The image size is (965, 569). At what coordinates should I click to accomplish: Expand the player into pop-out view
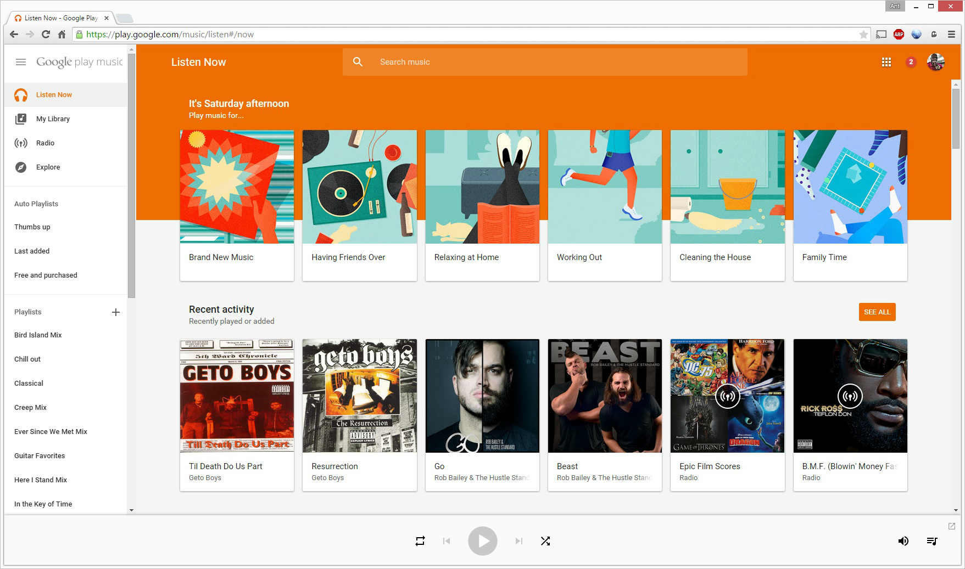[951, 525]
